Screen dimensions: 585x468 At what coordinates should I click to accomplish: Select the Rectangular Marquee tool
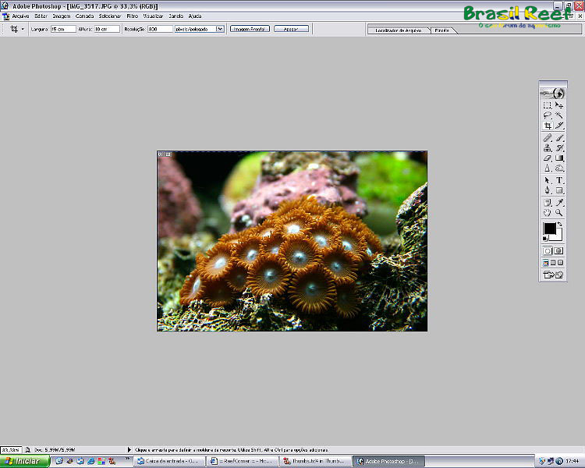click(x=548, y=105)
